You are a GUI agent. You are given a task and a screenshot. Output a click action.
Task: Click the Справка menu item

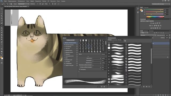[63, 1]
